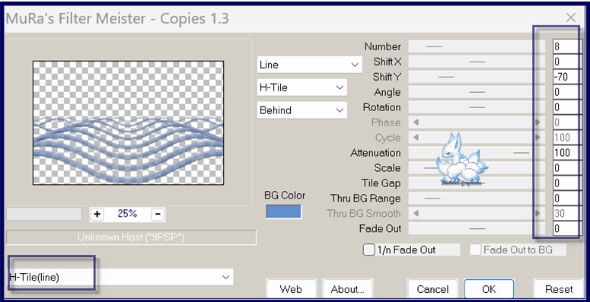Expand the H-Tile dropdown
590x302 pixels.
[301, 87]
